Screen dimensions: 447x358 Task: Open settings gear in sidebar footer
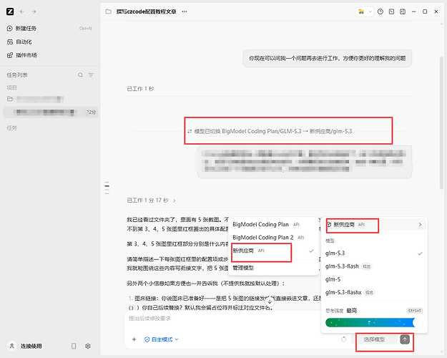[88, 346]
